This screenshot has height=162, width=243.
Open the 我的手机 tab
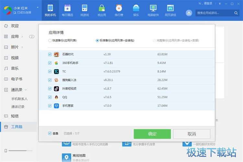click(x=50, y=10)
